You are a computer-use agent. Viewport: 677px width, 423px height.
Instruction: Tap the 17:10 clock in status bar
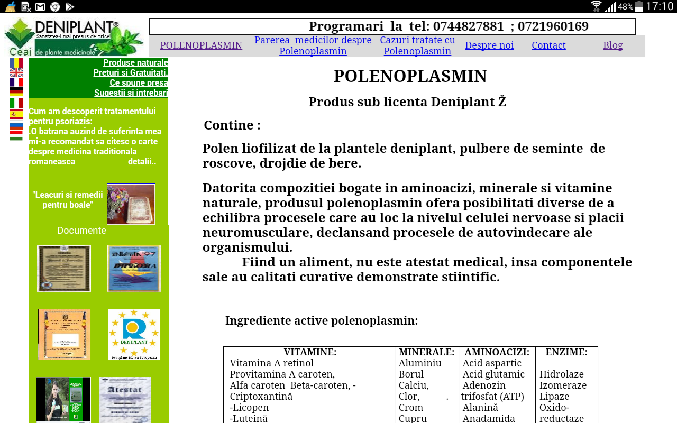(660, 6)
